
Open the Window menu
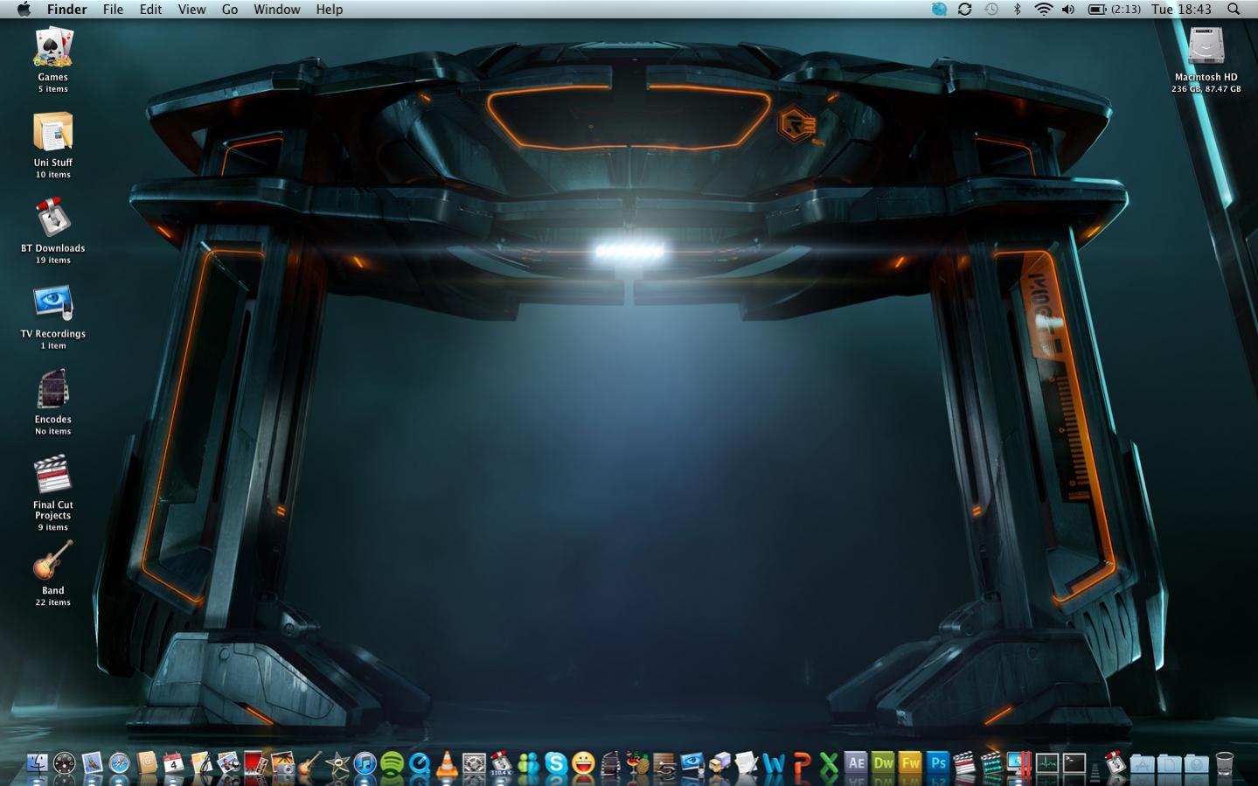pyautogui.click(x=276, y=9)
